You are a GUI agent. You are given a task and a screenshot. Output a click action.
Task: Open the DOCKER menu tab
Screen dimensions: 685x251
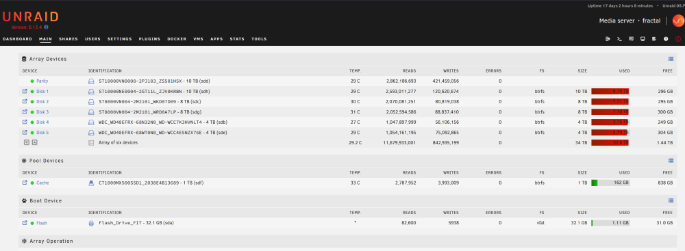177,39
